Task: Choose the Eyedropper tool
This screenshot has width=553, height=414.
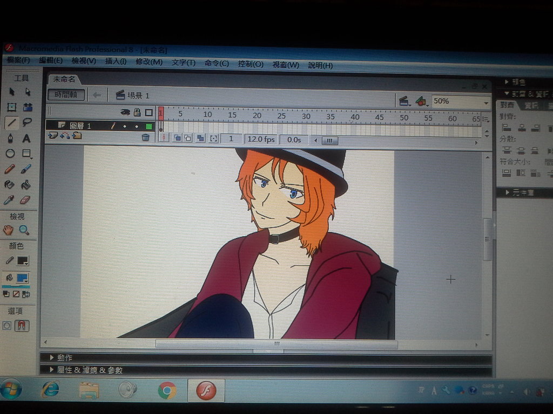Action: [x=9, y=200]
